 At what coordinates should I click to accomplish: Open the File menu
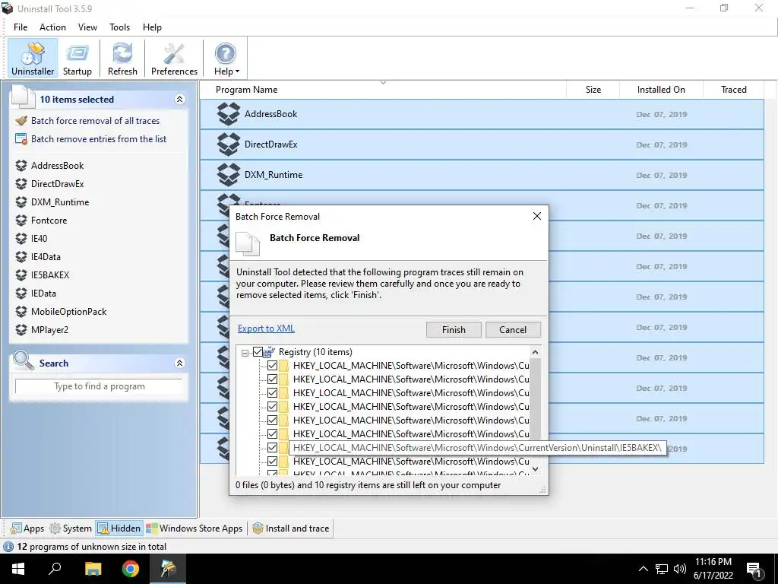(21, 27)
